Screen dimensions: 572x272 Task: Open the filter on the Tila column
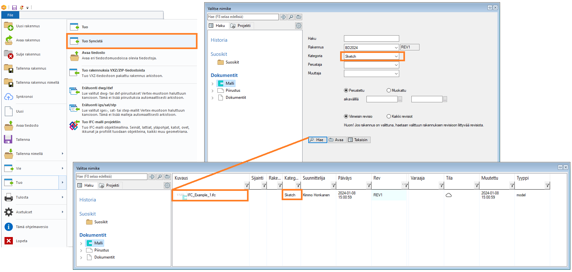coord(477,185)
